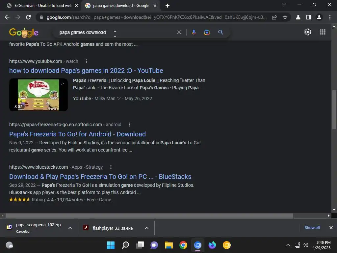This screenshot has height=253, width=337.
Task: Open the tab search dropdown
Action: point(284,5)
